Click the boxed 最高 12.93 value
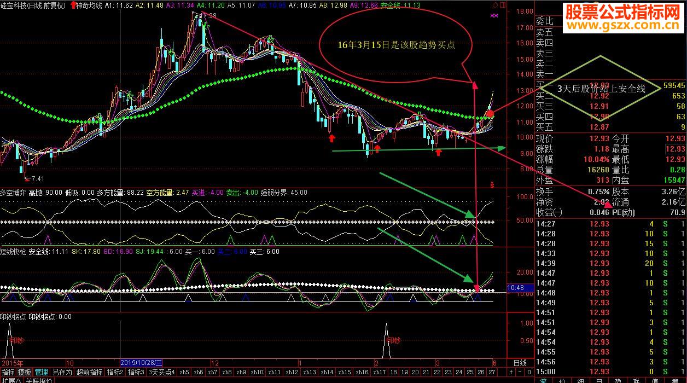 click(676, 149)
